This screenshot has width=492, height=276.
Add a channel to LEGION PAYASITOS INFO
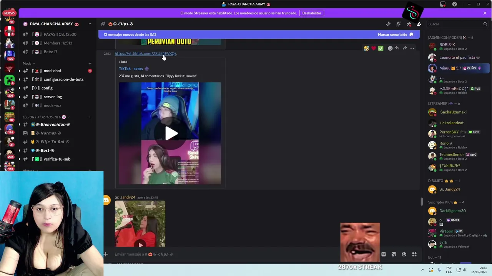click(90, 117)
